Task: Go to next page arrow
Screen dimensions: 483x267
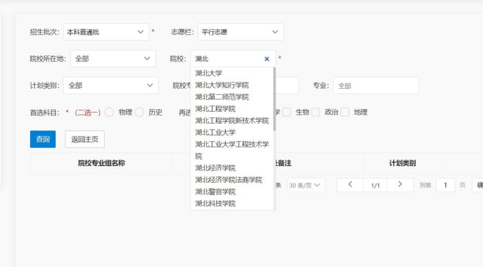Action: [x=400, y=185]
